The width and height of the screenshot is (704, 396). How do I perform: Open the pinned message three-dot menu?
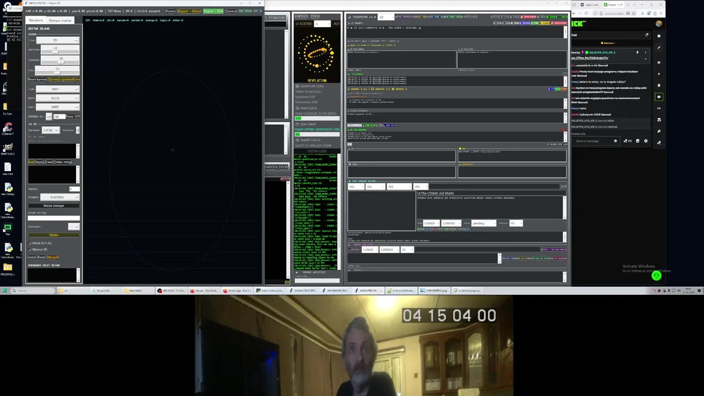(x=646, y=52)
